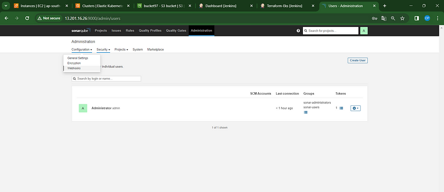Close the Dashboard [Jenkins] tab
This screenshot has height=192, width=444.
pos(251,6)
